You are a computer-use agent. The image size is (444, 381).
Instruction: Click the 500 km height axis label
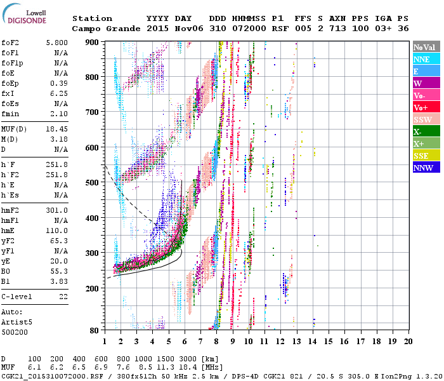tap(92, 183)
